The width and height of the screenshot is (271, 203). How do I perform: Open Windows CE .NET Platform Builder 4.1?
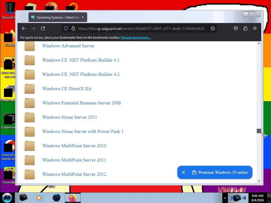click(81, 60)
